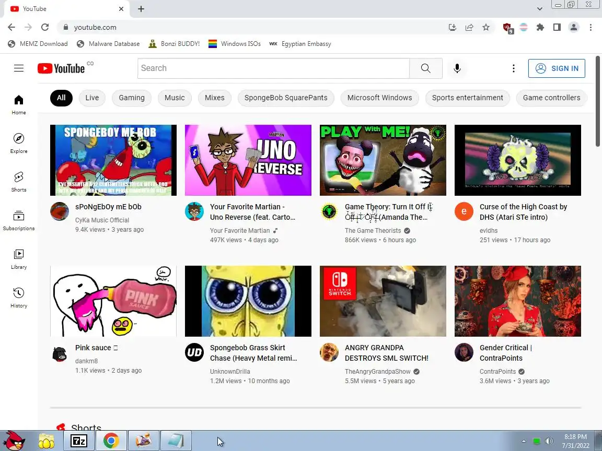The height and width of the screenshot is (451, 602).
Task: Open Egyptian Embassy bookmark
Action: click(x=300, y=44)
